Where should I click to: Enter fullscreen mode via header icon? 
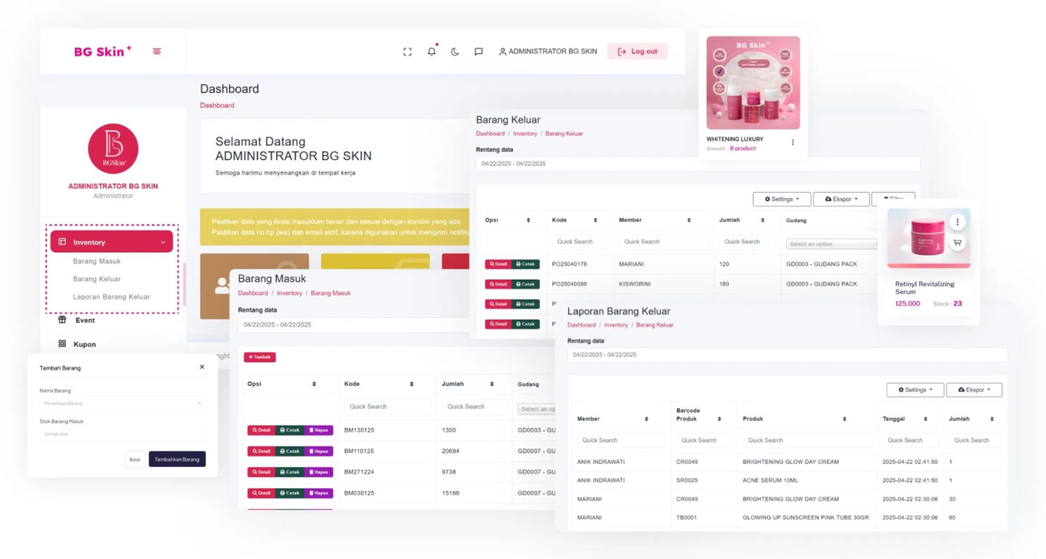pyautogui.click(x=408, y=52)
